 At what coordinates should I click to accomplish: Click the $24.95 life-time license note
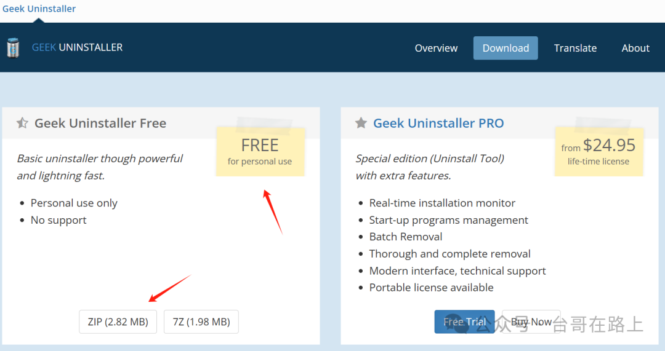pyautogui.click(x=598, y=151)
